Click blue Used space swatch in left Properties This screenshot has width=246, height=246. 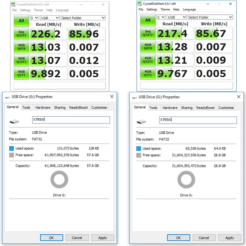[x=11, y=148]
